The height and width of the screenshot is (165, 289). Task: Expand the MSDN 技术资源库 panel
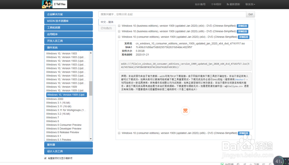68,21
